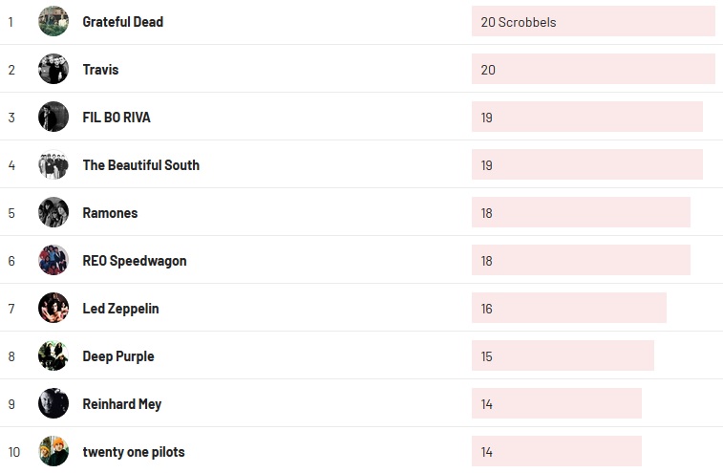Open Travis artist avatar image
This screenshot has width=723, height=473.
coord(53,69)
